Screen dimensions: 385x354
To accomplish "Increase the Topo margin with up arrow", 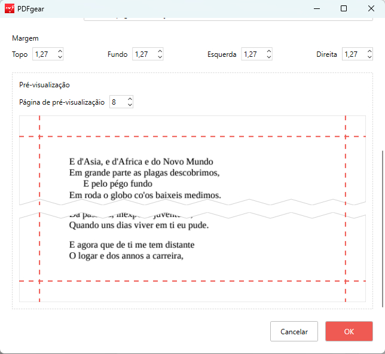I will pyautogui.click(x=60, y=51).
